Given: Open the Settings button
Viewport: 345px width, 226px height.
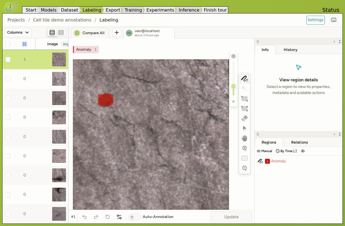Looking at the screenshot, I should click(315, 20).
